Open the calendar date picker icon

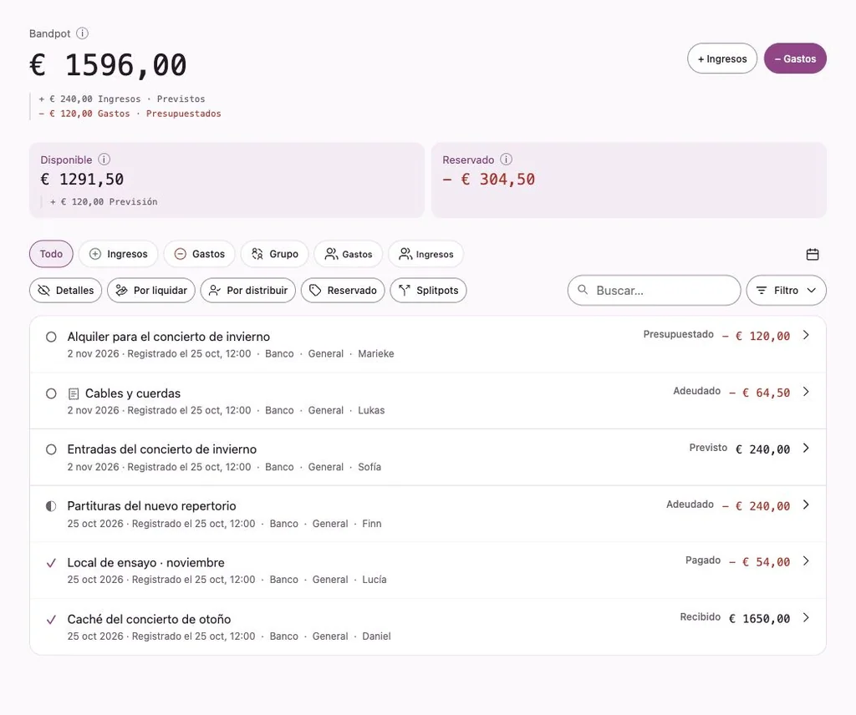pyautogui.click(x=813, y=254)
